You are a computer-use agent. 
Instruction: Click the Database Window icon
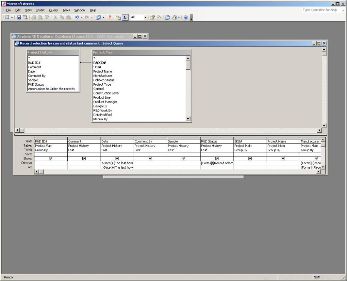point(168,17)
